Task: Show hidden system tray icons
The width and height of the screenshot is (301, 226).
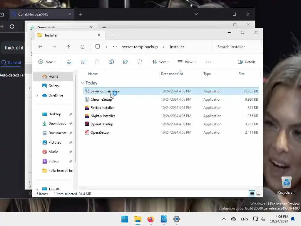Action: (224, 219)
